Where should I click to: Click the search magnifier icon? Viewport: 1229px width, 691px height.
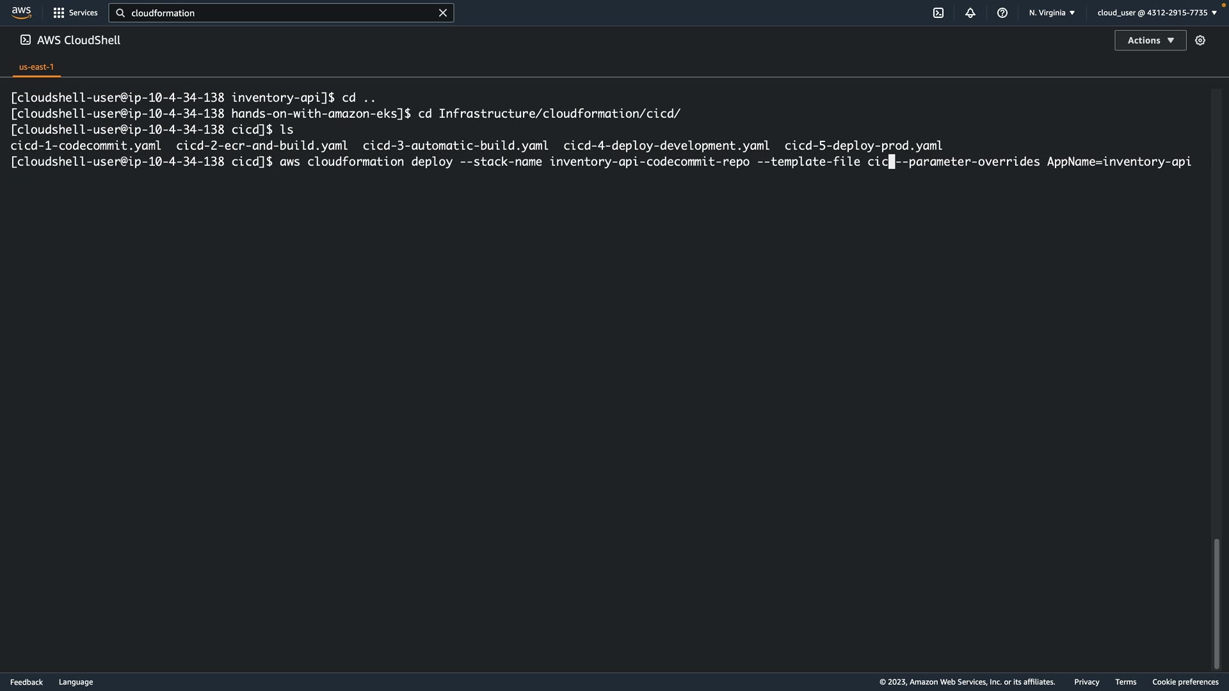[120, 13]
